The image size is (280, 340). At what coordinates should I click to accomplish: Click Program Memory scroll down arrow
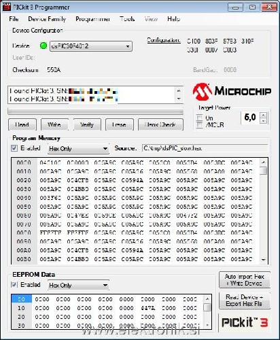(x=263, y=260)
